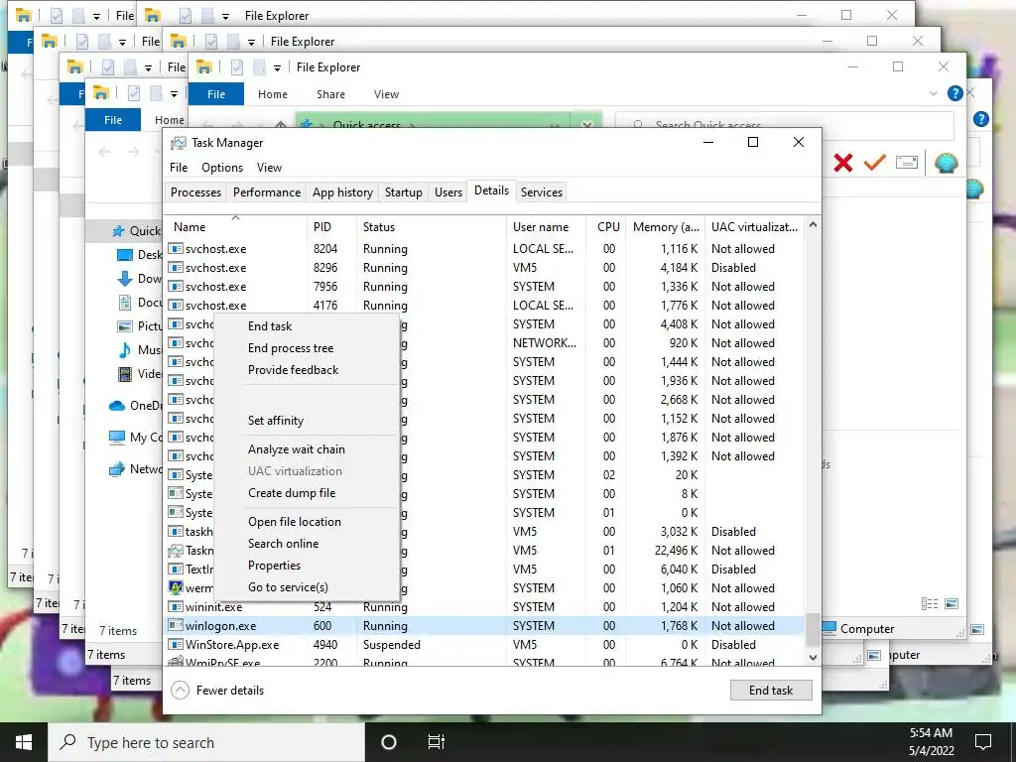Collapse view with Fewer details

217,691
